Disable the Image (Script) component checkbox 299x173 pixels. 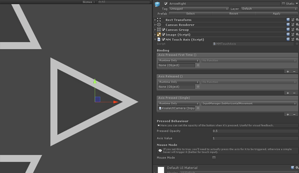click(163, 35)
